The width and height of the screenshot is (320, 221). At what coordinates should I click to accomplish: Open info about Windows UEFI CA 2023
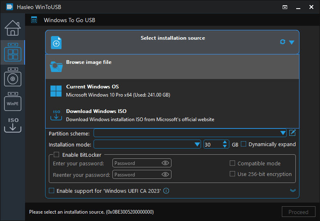166,191
